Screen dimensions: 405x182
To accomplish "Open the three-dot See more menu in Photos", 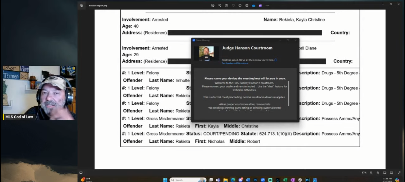I will click(x=267, y=6).
